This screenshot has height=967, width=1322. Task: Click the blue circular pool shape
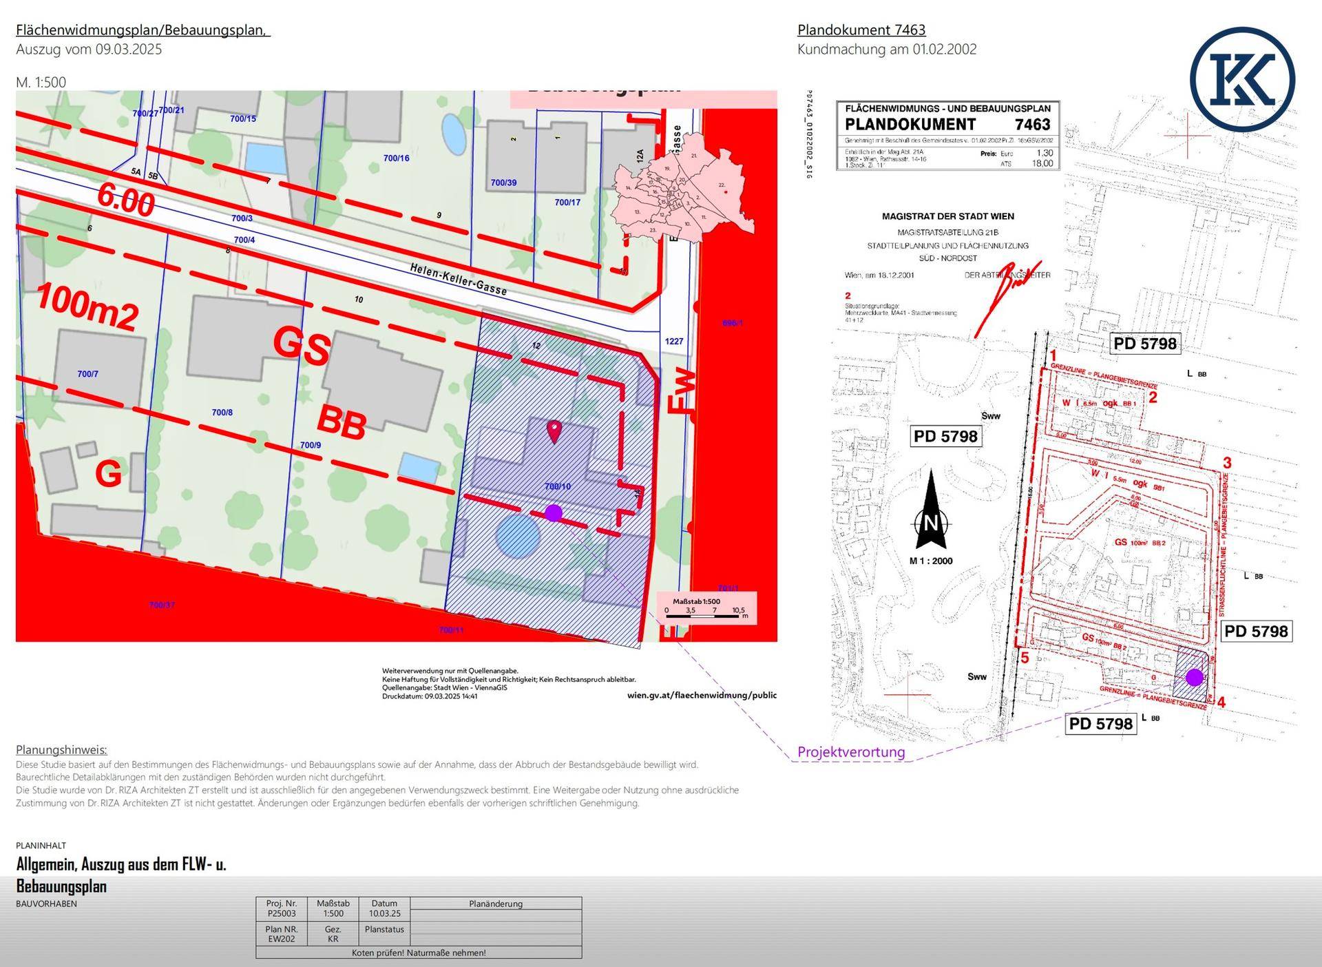pyautogui.click(x=518, y=537)
